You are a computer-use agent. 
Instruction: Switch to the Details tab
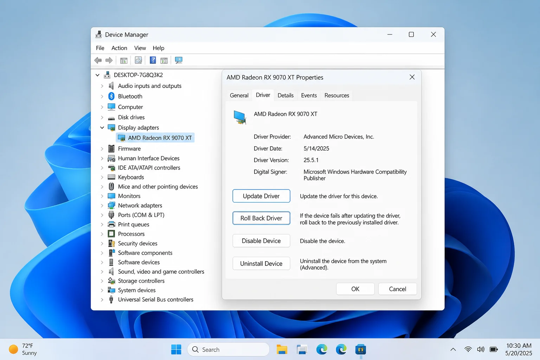285,96
